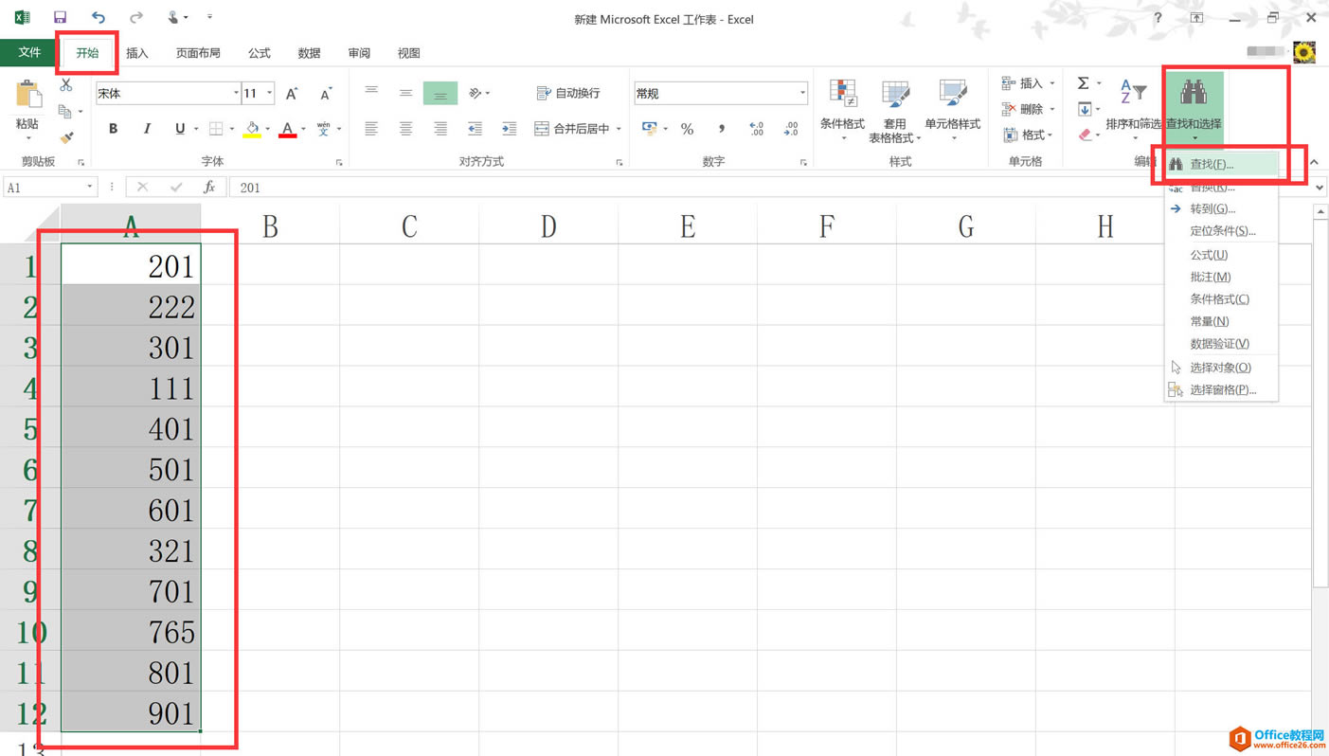Click the Fill down arrow icon
Image resolution: width=1329 pixels, height=756 pixels.
point(1085,109)
